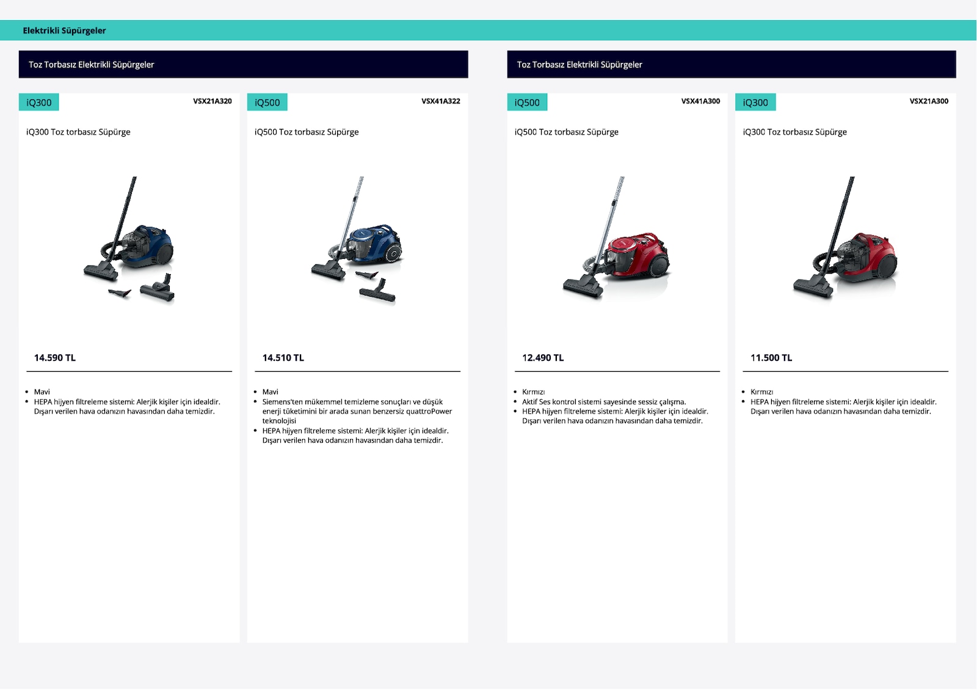This screenshot has width=977, height=690.
Task: Click the iQ500 badge on the VSX41A300 card
Action: click(x=528, y=103)
